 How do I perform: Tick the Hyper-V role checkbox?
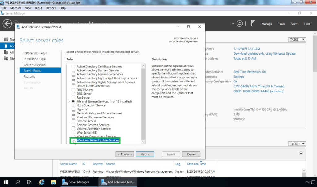[73, 109]
